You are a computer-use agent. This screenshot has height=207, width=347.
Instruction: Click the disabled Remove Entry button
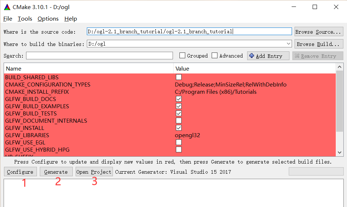(x=318, y=56)
